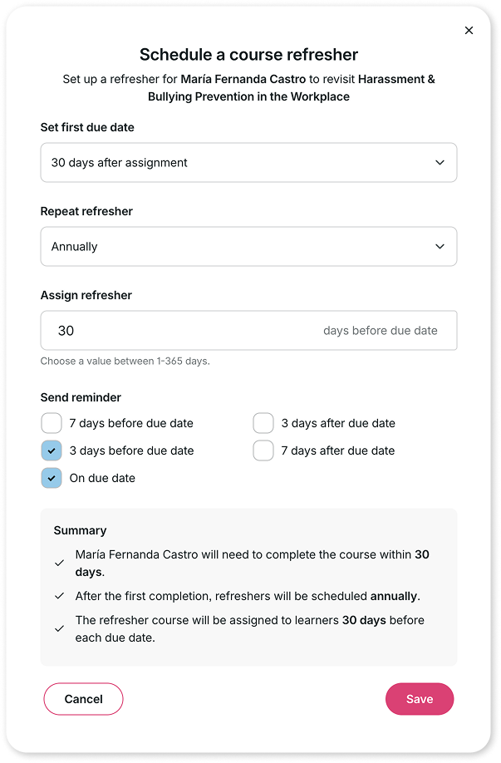Uncheck the 3 days before due date reminder
The width and height of the screenshot is (501, 763).
coord(52,450)
